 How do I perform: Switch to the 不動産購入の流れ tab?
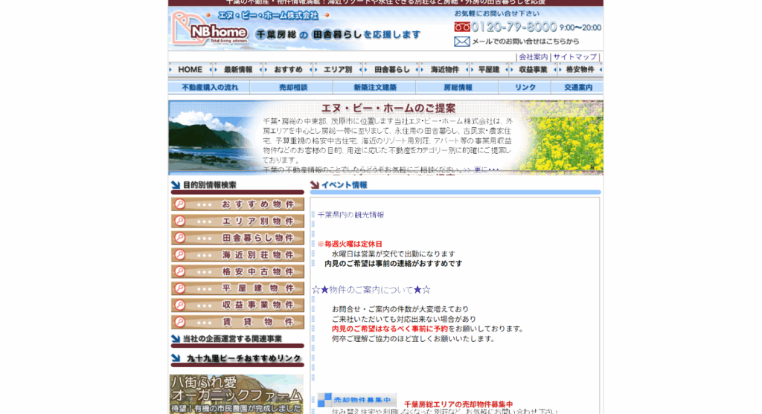click(210, 88)
